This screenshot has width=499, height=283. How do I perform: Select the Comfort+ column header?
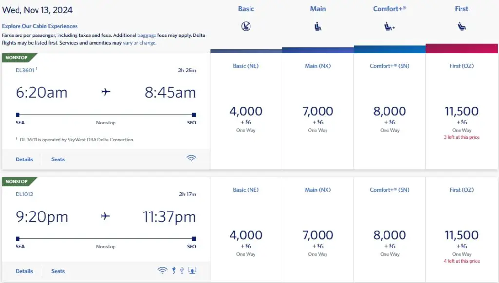pos(390,9)
